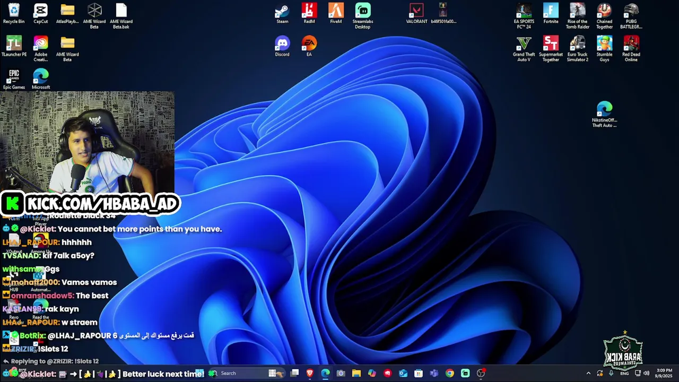Launch Red Dead Online desktop icon

[631, 49]
